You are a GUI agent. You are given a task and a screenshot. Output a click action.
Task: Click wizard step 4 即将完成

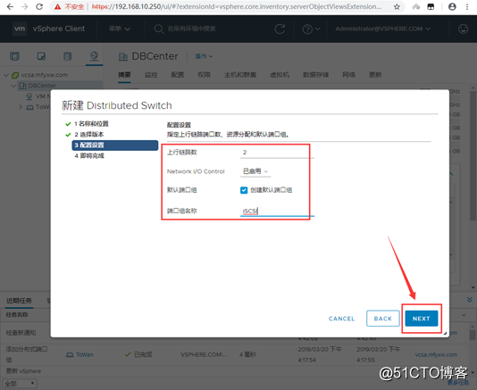pos(89,156)
